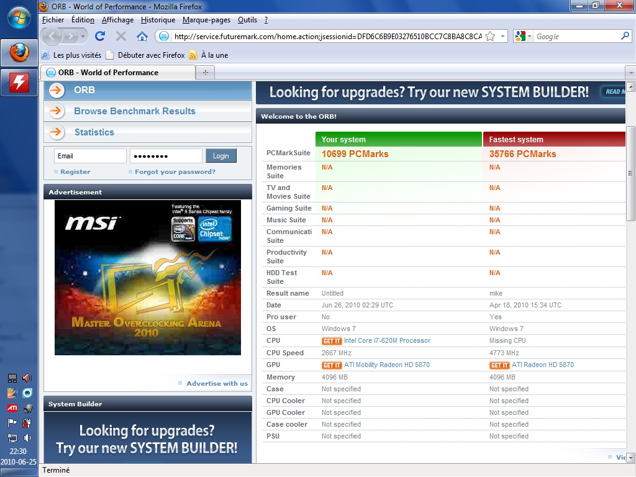Focus the password input field
This screenshot has height=477, width=636.
[166, 156]
